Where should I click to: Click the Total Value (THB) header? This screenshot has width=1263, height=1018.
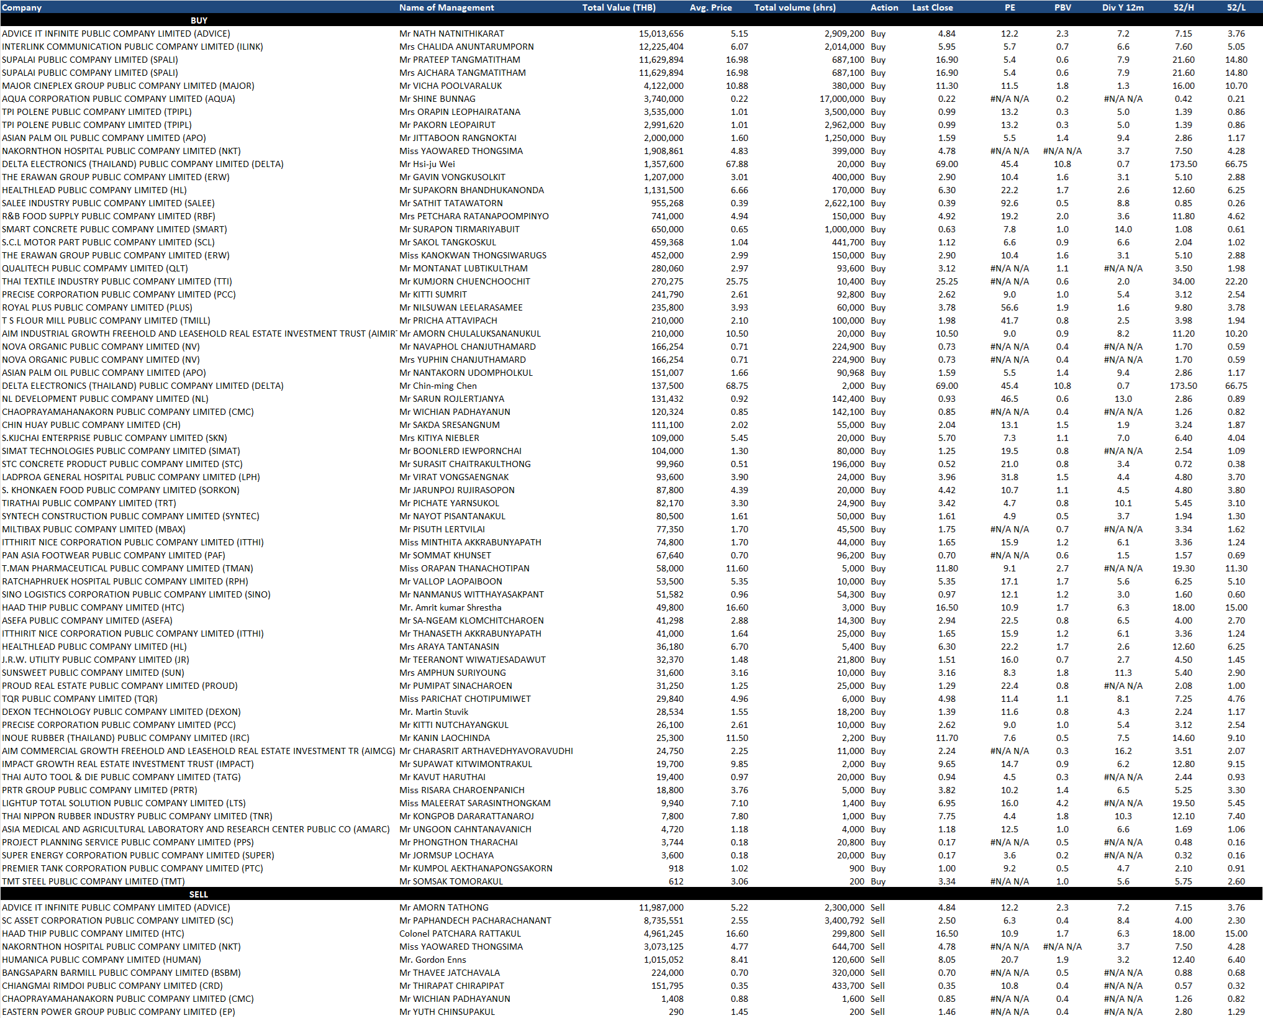click(x=618, y=7)
